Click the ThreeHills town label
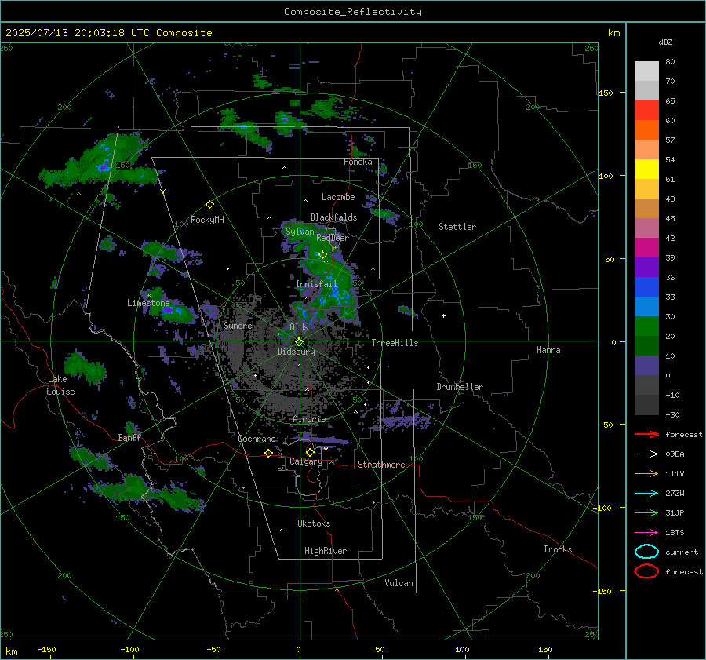 tap(395, 343)
